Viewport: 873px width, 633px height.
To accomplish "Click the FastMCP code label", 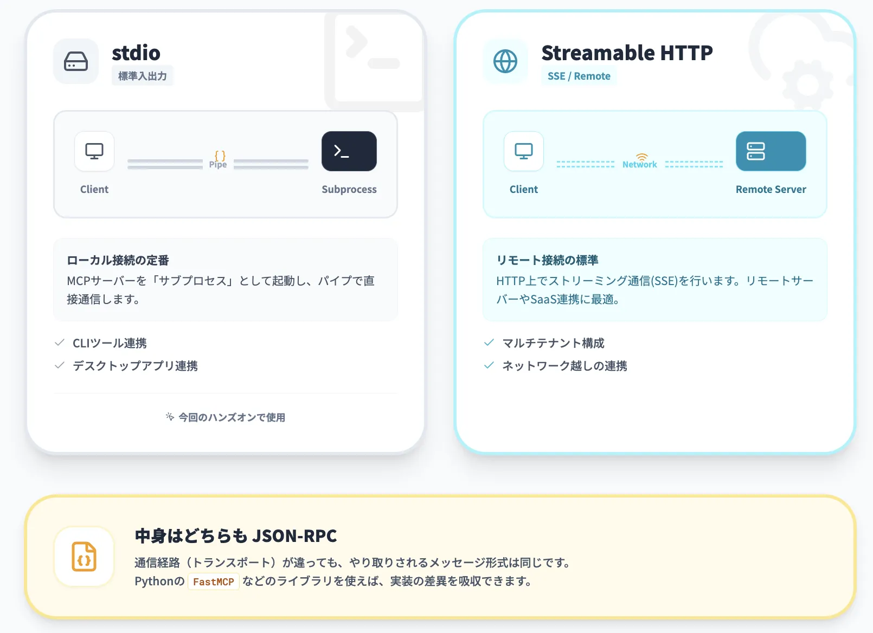I will [x=214, y=581].
